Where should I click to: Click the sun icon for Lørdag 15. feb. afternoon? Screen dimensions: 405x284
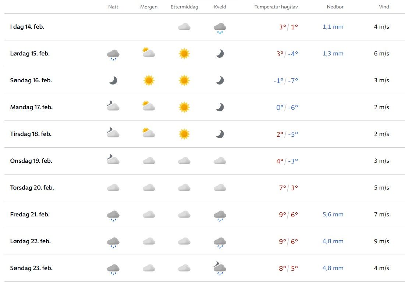point(184,54)
